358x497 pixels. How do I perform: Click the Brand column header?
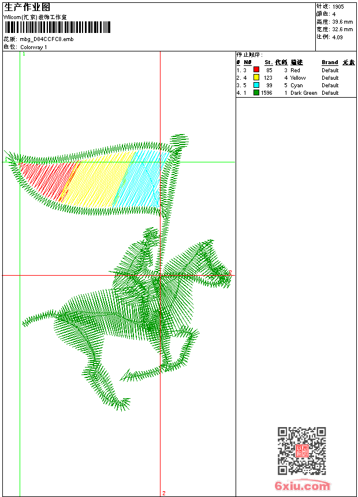[x=330, y=62]
